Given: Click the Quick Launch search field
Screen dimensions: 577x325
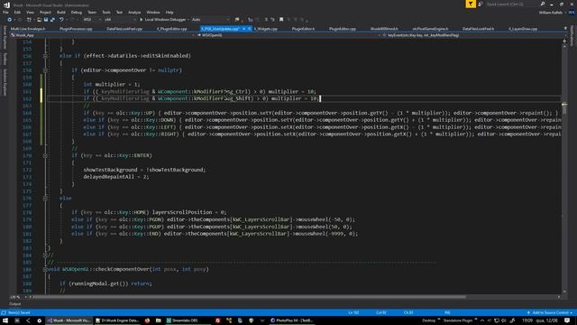Looking at the screenshot, I should point(511,4).
